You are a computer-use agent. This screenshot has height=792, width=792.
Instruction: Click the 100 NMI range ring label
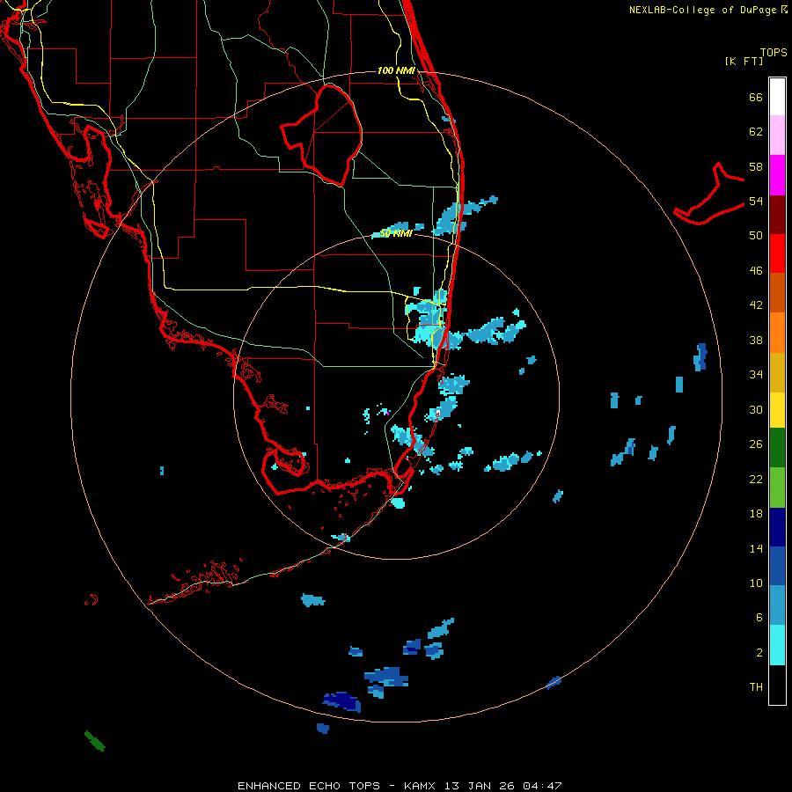[397, 70]
